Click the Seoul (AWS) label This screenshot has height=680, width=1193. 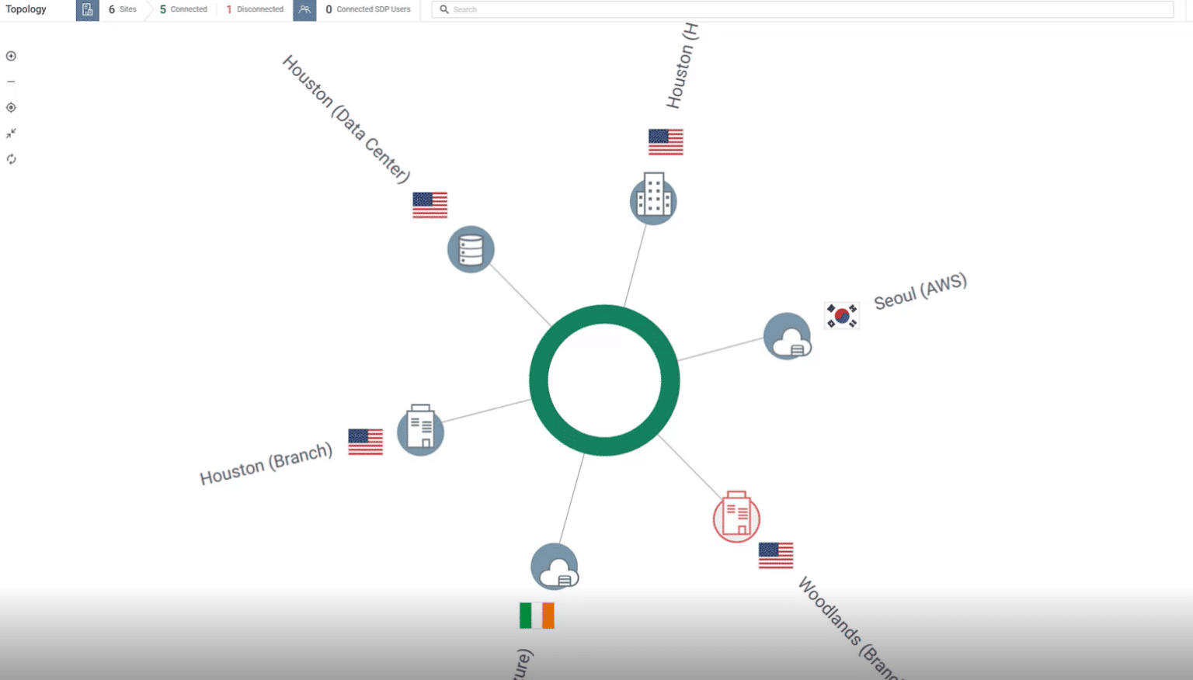(x=920, y=291)
